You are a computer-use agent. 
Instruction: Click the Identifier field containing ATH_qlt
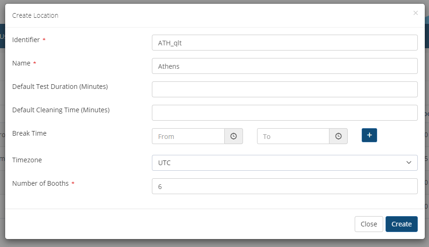click(x=285, y=43)
